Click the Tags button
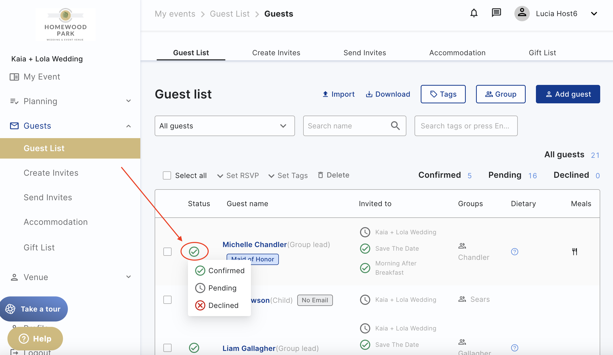Viewport: 613px width, 355px height. [443, 94]
